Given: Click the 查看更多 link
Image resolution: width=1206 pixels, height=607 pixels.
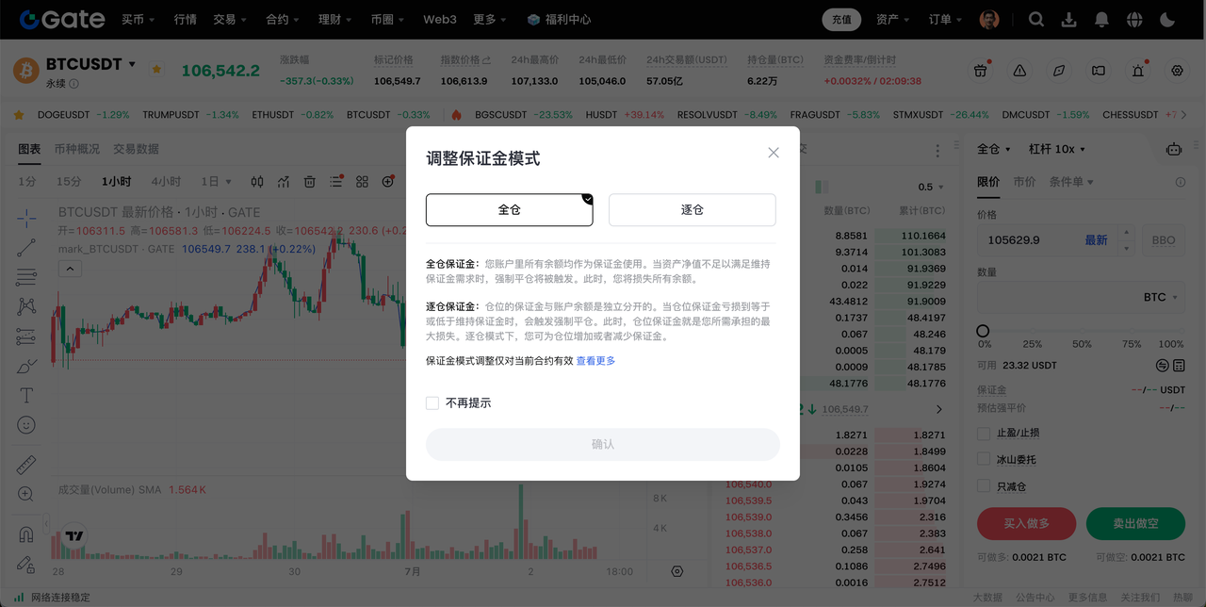Looking at the screenshot, I should pyautogui.click(x=595, y=361).
